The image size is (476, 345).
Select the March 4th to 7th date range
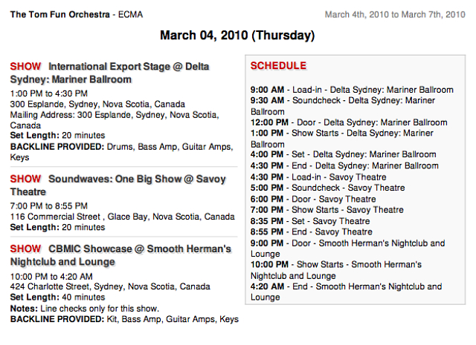coord(395,15)
